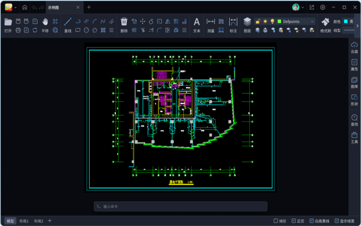Select the 直线 line drawing tool

(x=68, y=22)
